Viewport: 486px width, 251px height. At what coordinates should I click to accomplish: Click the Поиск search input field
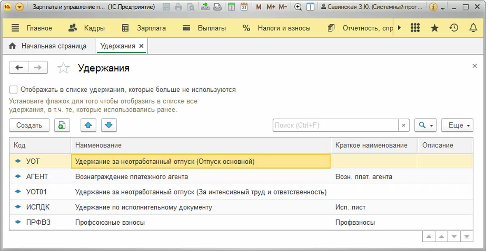335,125
